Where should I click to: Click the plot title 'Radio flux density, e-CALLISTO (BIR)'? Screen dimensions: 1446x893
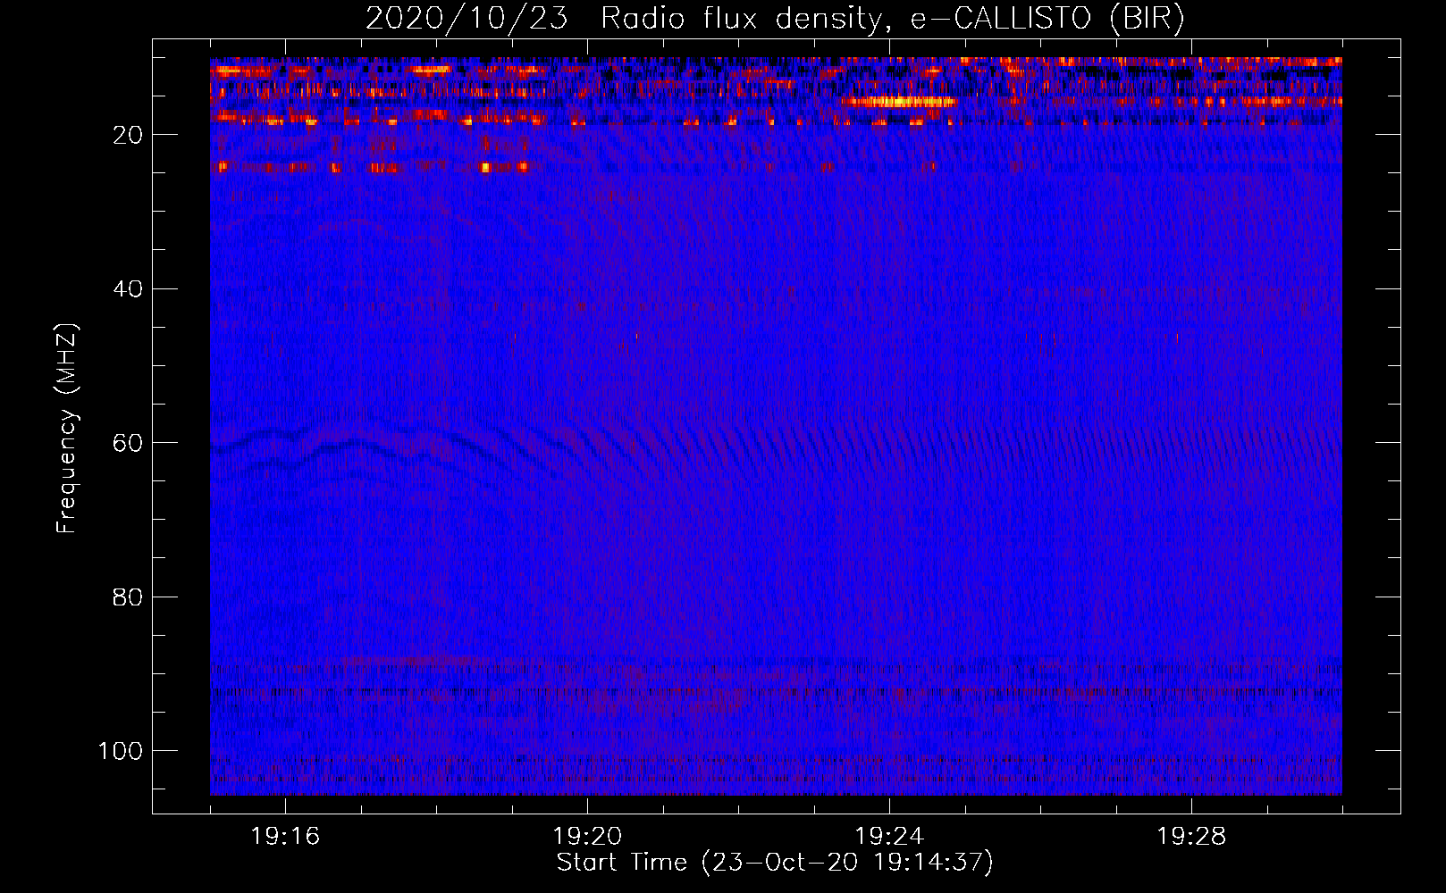pos(892,19)
